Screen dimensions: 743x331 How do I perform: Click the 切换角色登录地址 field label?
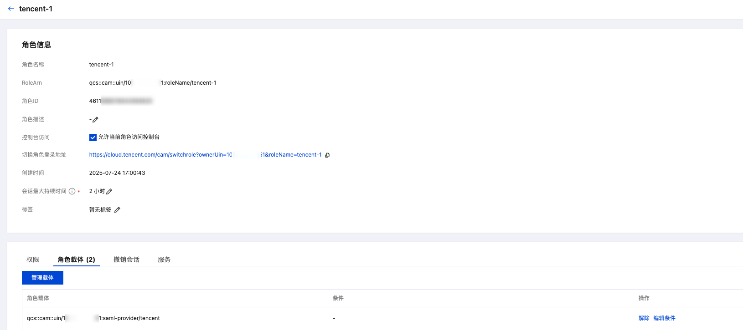point(44,155)
